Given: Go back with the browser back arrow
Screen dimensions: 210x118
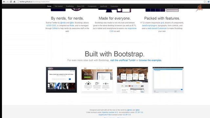Looking at the screenshot, I should point(4,2).
